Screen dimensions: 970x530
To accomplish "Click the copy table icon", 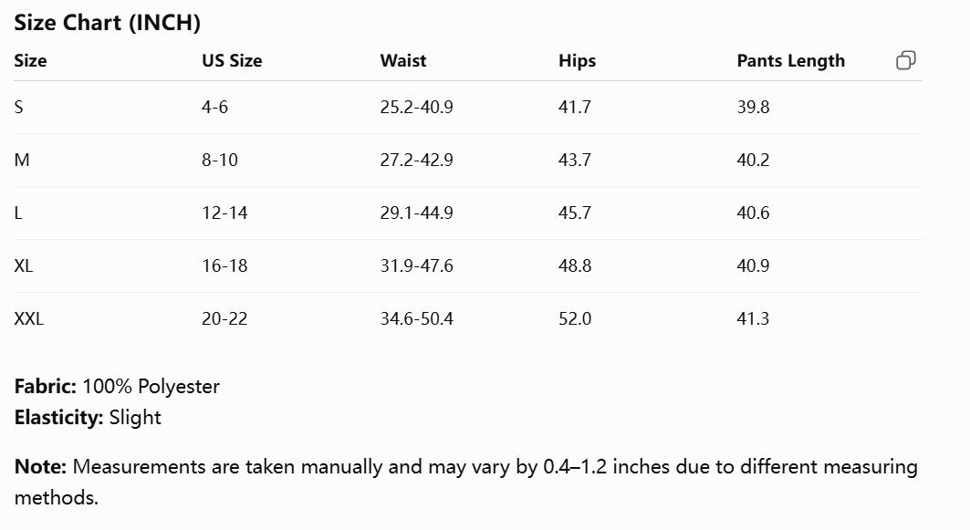I will tap(905, 60).
